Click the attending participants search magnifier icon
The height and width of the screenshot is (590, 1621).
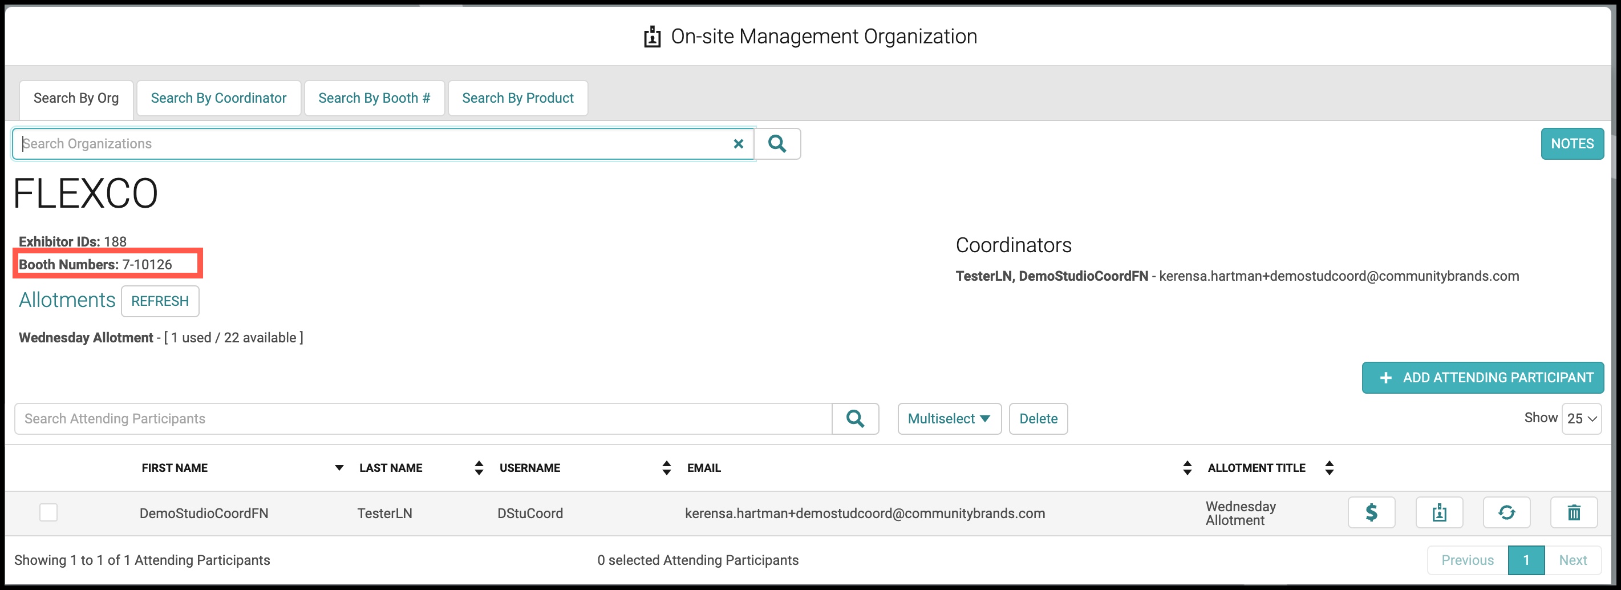[855, 419]
